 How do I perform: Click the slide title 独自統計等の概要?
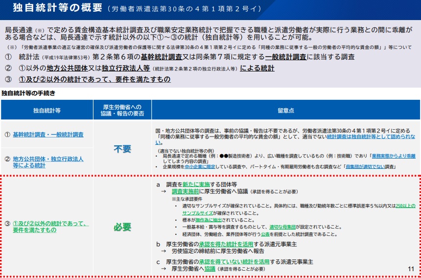coord(57,8)
